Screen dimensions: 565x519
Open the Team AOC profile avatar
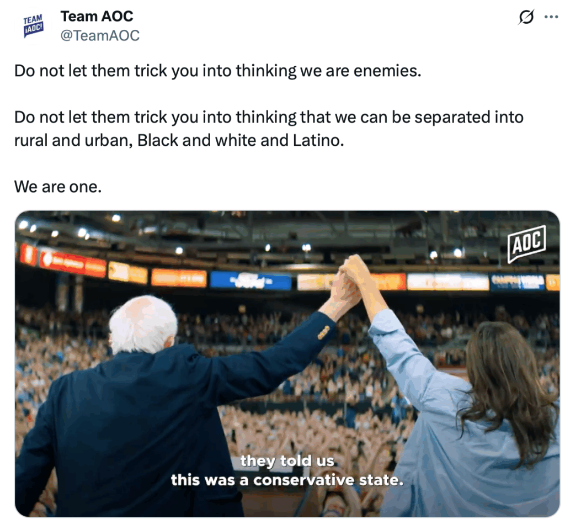pos(33,26)
